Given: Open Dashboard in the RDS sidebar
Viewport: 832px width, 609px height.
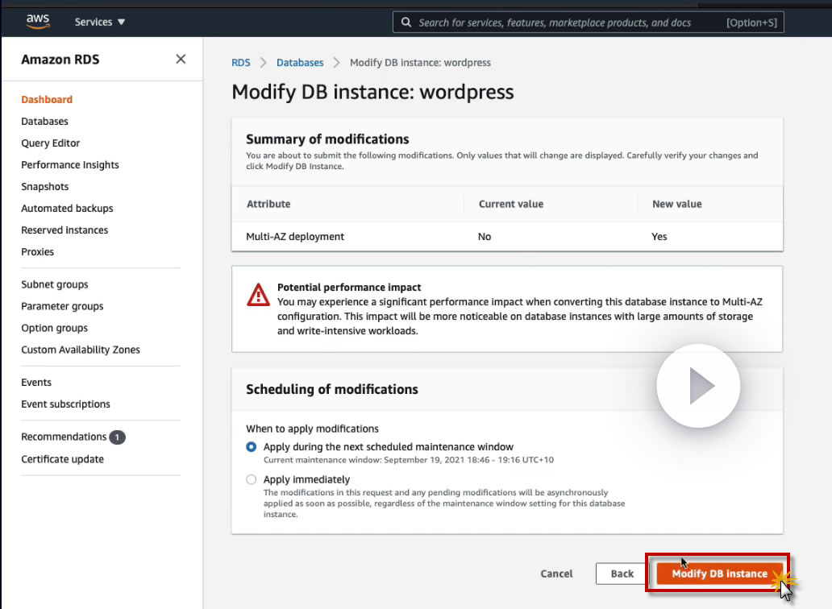Looking at the screenshot, I should click(47, 100).
